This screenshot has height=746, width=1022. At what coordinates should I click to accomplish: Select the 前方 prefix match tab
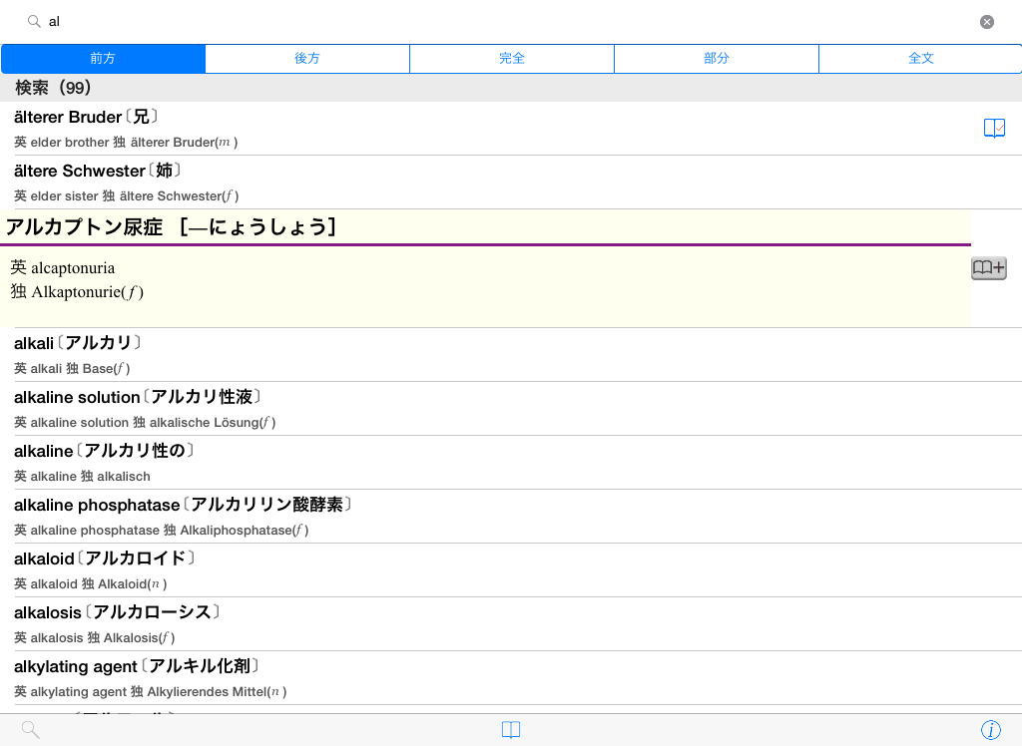(x=103, y=59)
